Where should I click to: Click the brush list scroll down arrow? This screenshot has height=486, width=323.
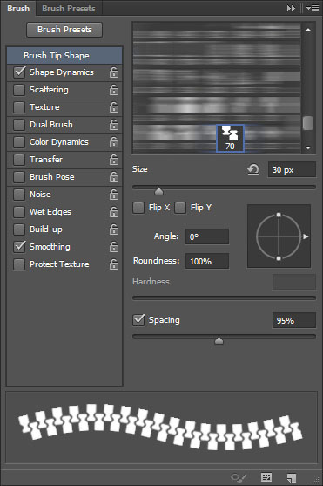pos(308,147)
